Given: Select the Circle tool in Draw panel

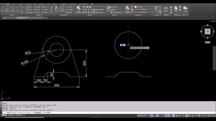Looking at the screenshot, I should (13, 9).
